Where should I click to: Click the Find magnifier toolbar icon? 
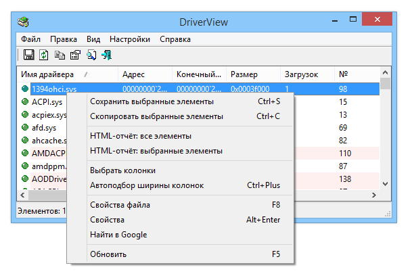[91, 55]
